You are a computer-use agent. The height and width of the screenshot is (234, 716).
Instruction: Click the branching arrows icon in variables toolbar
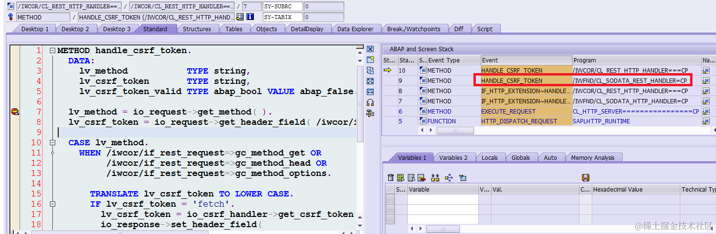click(448, 178)
